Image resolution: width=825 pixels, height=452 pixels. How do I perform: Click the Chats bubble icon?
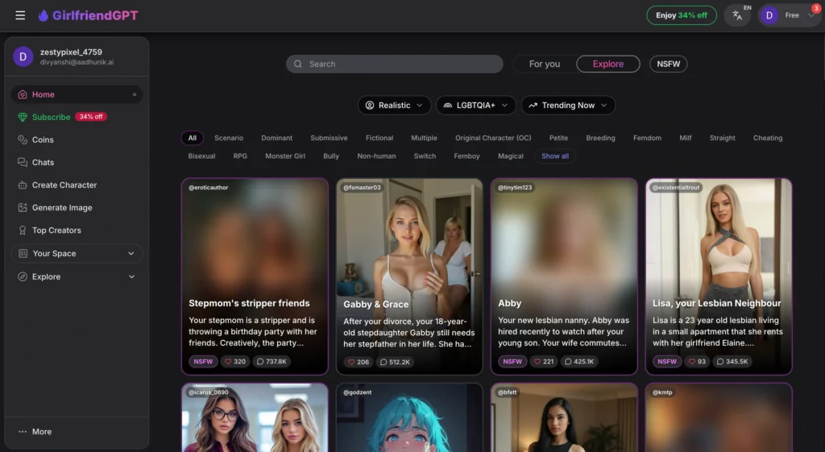pos(22,162)
